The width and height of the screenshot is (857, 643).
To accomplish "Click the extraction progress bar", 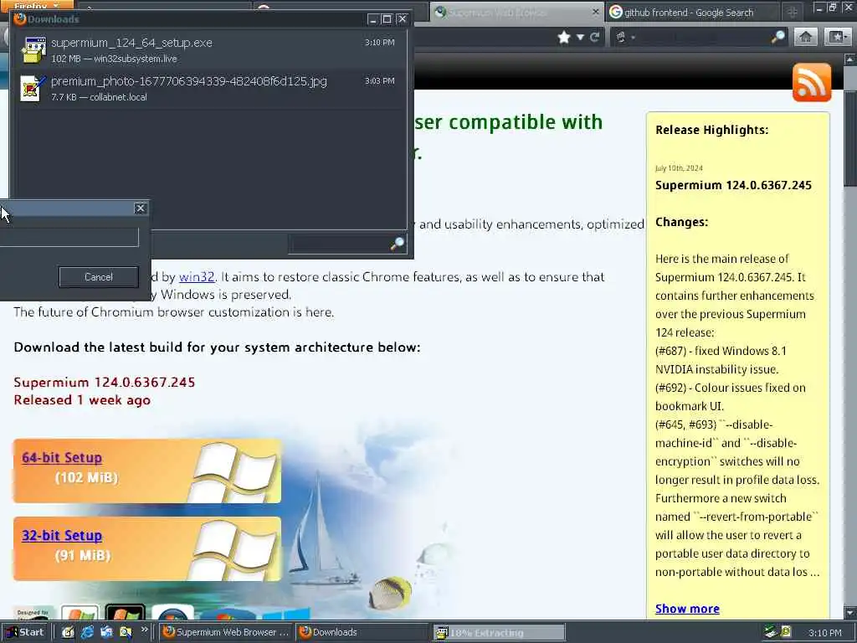I will click(x=69, y=237).
